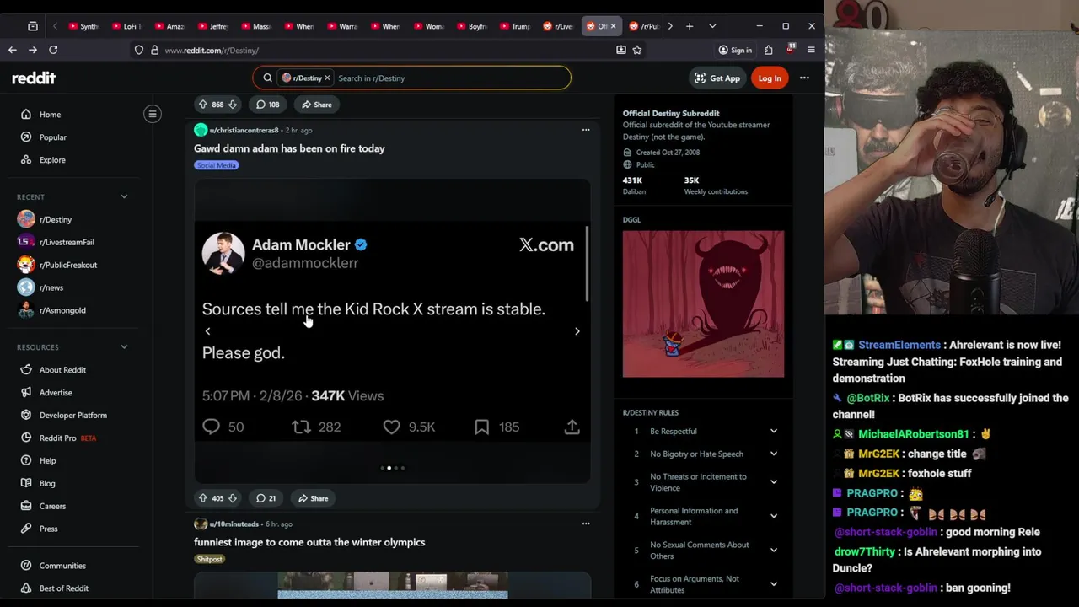
Task: Open options menu for christiancontreras8 post
Action: 586,130
